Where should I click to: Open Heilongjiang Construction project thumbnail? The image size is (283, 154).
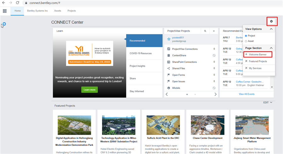click(x=74, y=125)
